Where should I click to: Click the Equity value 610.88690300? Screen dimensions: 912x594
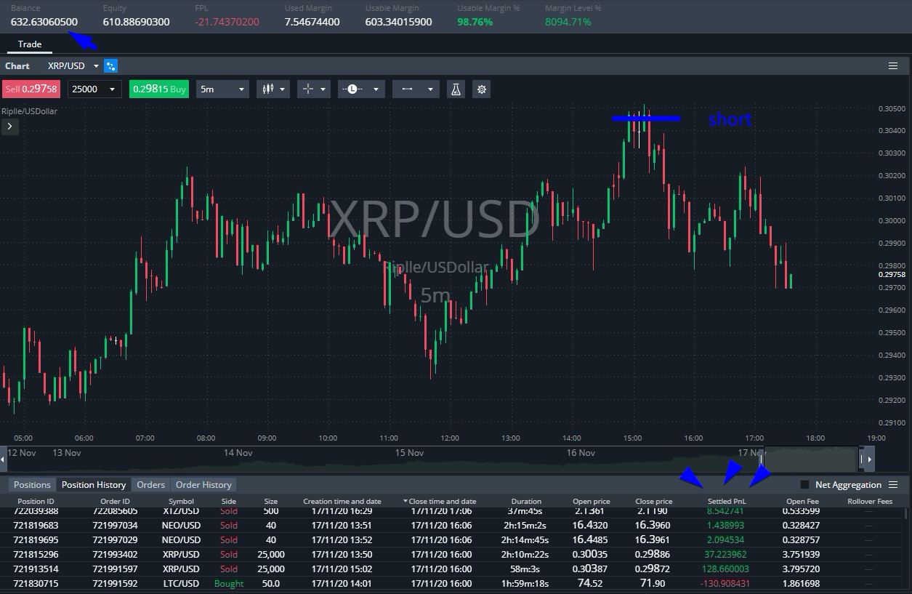tap(137, 22)
